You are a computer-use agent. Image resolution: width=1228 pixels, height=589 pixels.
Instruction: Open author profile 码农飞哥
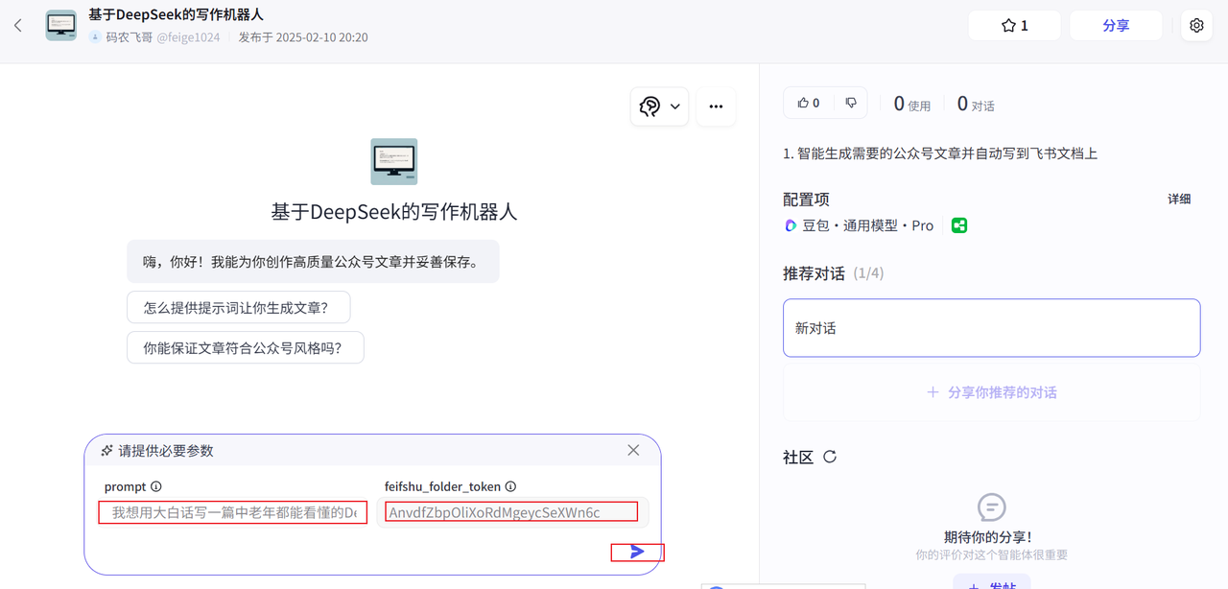click(129, 37)
